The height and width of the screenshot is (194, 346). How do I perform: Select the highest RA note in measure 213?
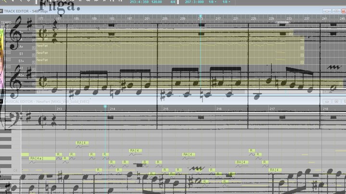(82, 143)
